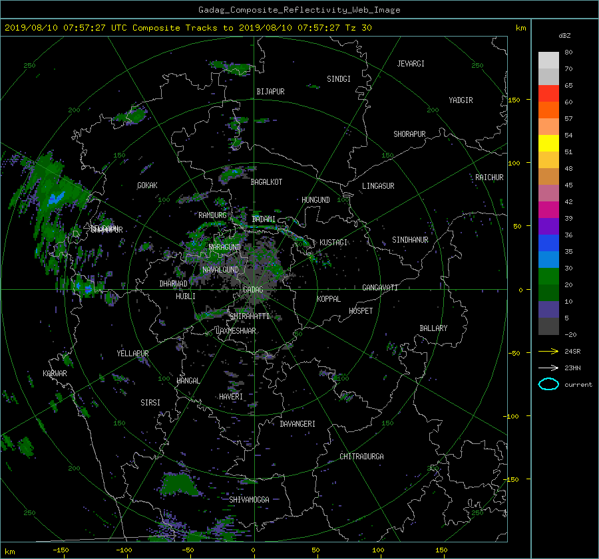This screenshot has width=599, height=559.
Task: Click the SINDHANUR city label
Action: (x=410, y=240)
